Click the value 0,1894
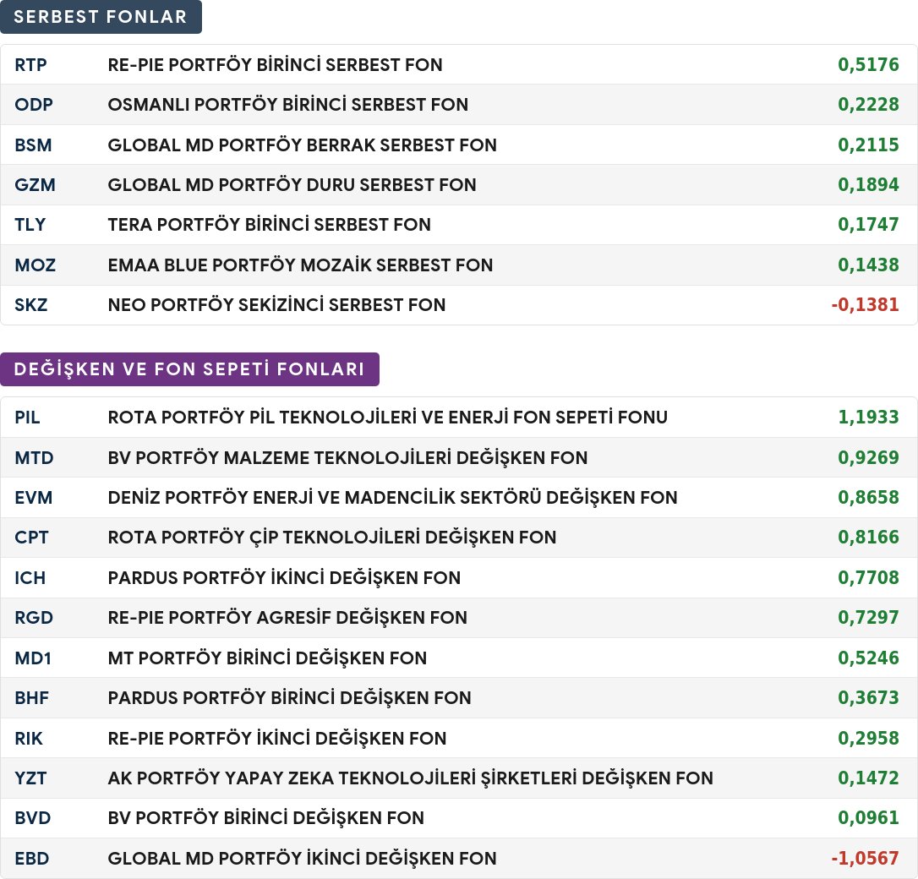 click(868, 185)
